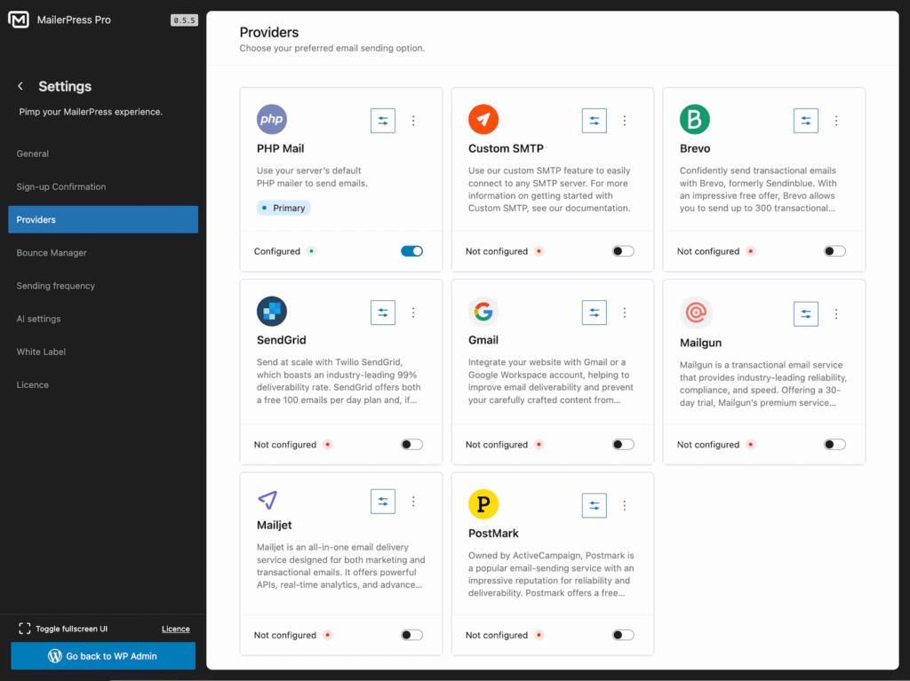Open Brevo three-dot options menu

coord(836,121)
